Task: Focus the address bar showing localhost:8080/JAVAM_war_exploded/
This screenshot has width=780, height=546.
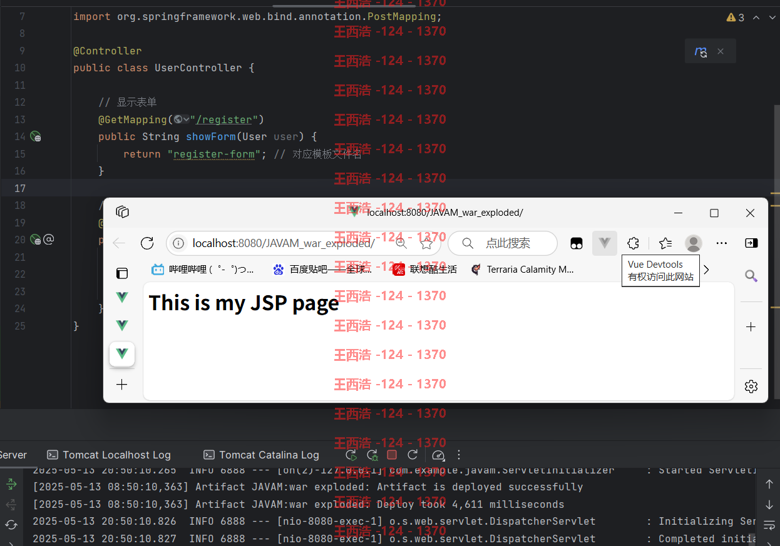Action: (284, 243)
